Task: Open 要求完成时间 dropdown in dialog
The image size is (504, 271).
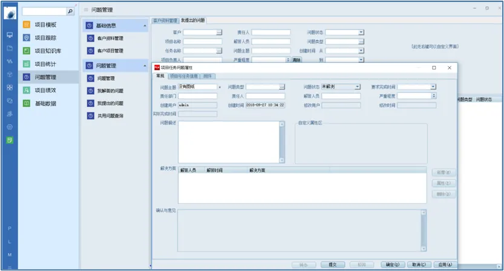Action: pyautogui.click(x=433, y=86)
